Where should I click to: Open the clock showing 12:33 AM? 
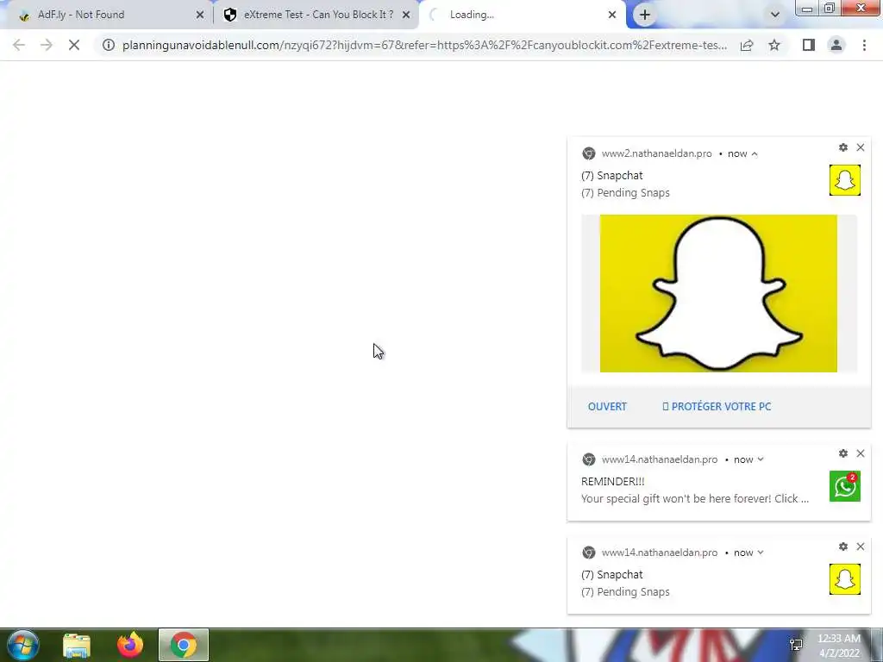[838, 646]
